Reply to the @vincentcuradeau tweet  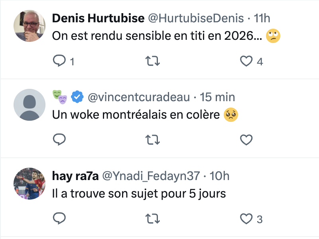click(59, 139)
